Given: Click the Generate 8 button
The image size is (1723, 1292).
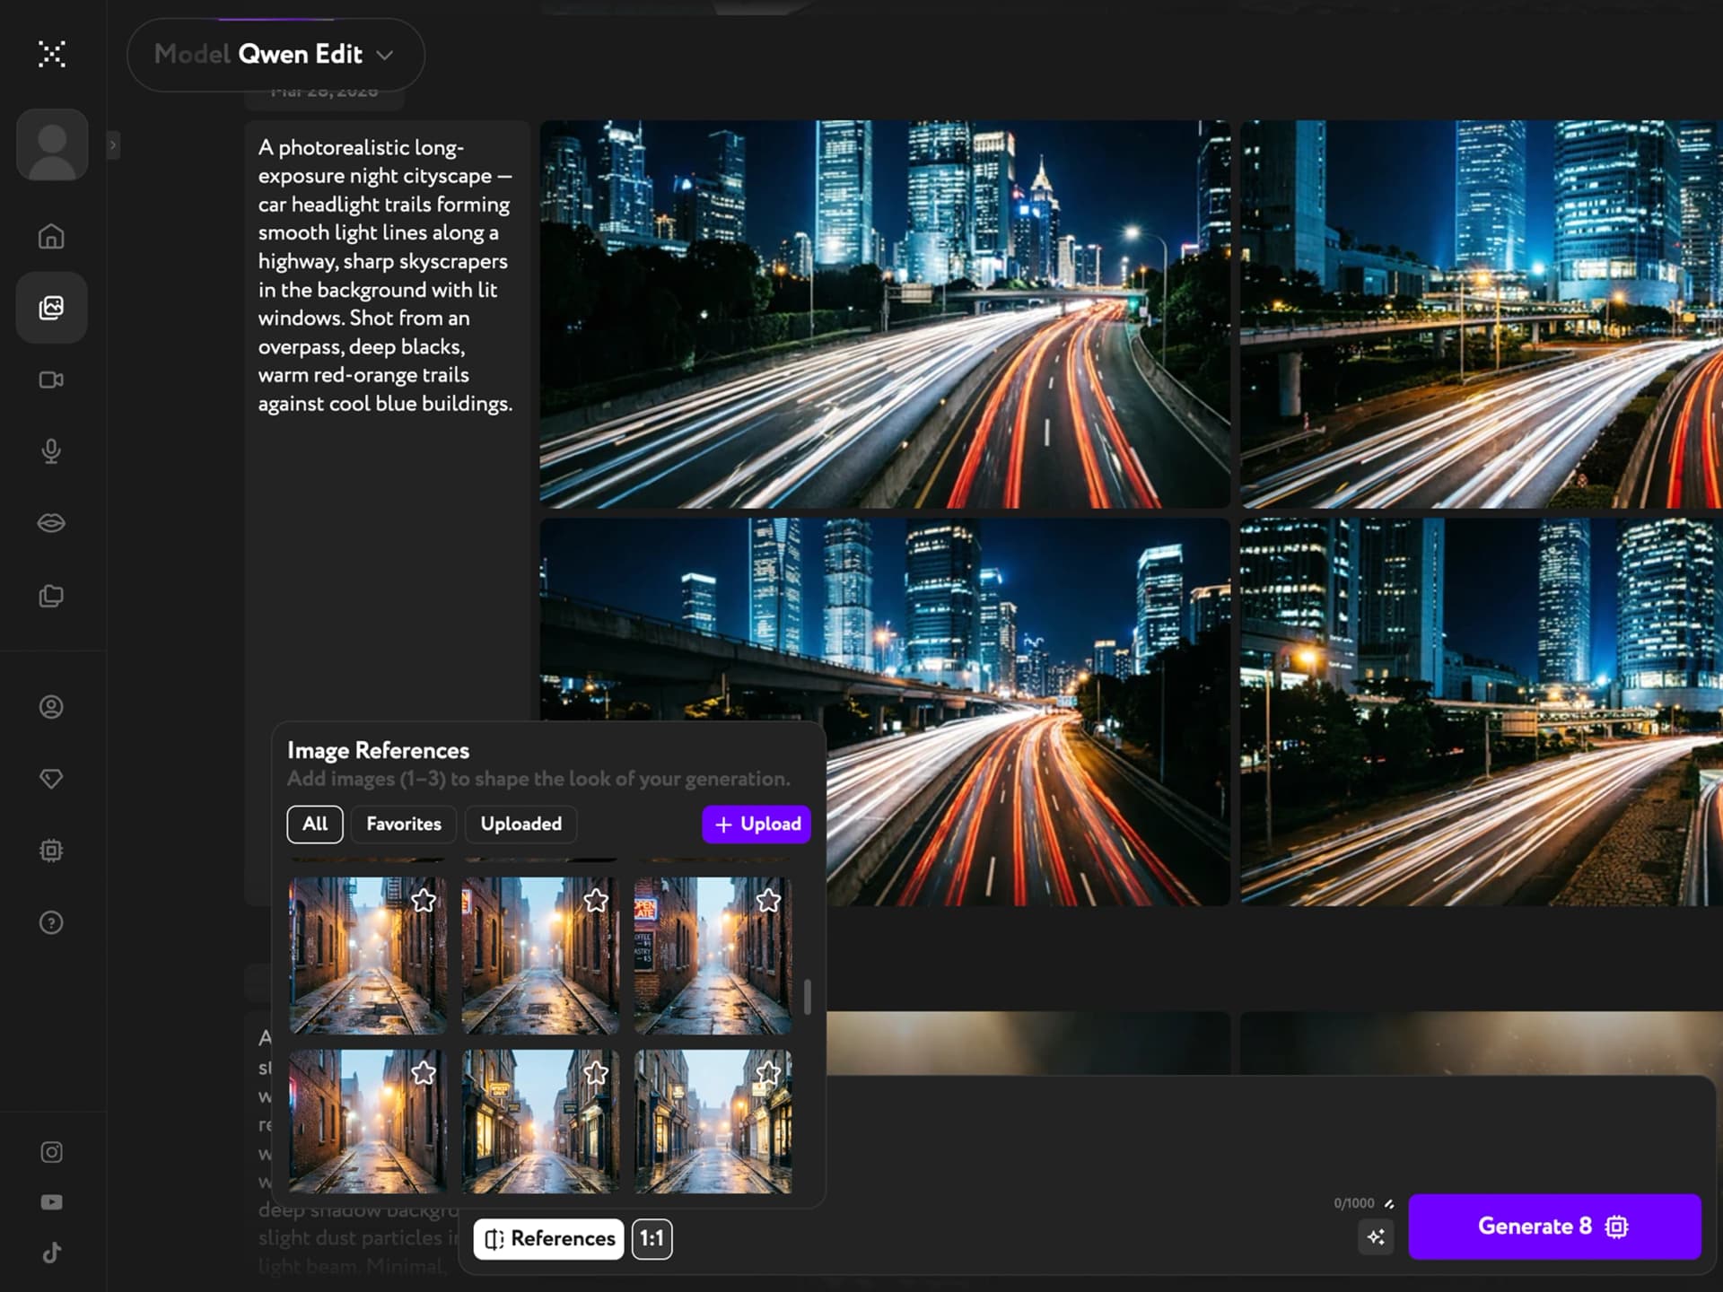Looking at the screenshot, I should (x=1553, y=1227).
